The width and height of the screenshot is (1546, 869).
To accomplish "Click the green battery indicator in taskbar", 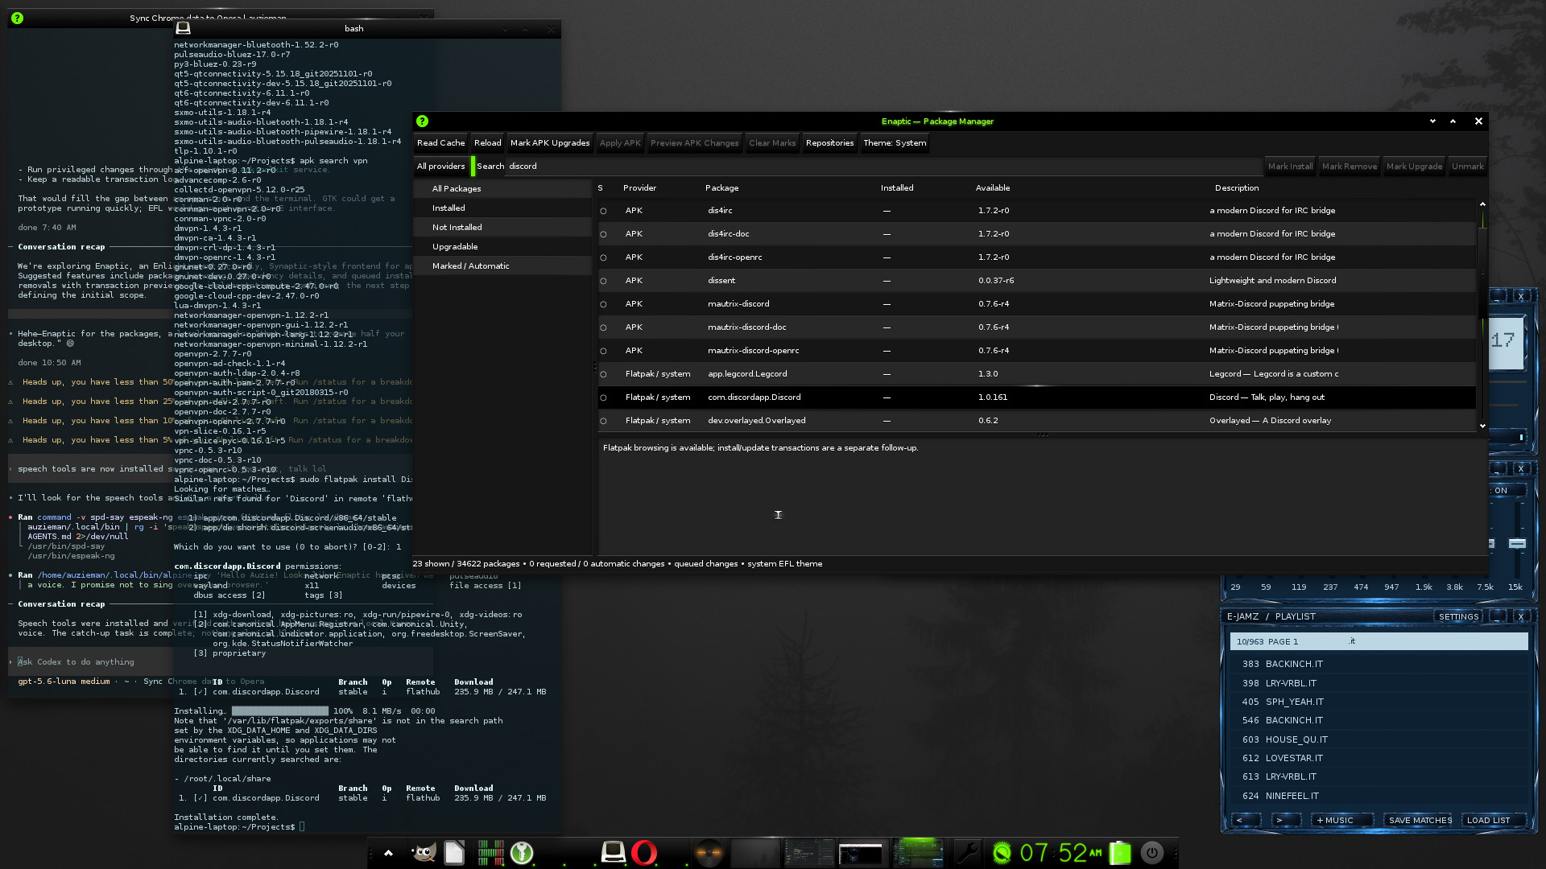I will coord(1120,853).
